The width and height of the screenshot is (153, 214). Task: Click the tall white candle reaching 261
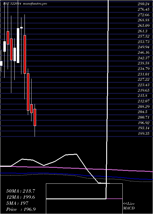point(18,46)
